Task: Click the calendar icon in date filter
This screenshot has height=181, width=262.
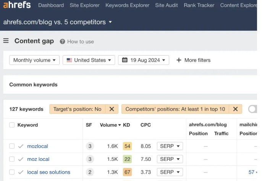Action: (125, 60)
